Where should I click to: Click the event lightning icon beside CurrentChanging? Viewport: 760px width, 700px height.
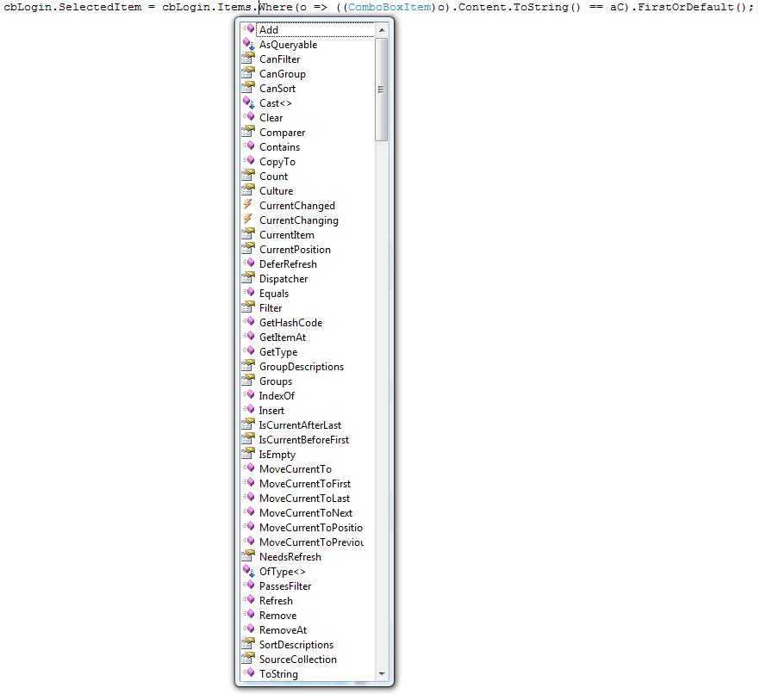(249, 220)
